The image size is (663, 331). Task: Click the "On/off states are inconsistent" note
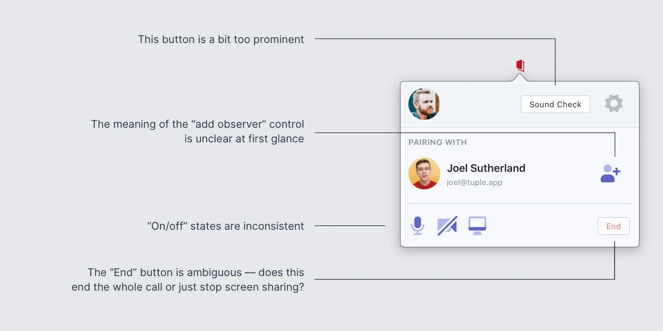[225, 226]
